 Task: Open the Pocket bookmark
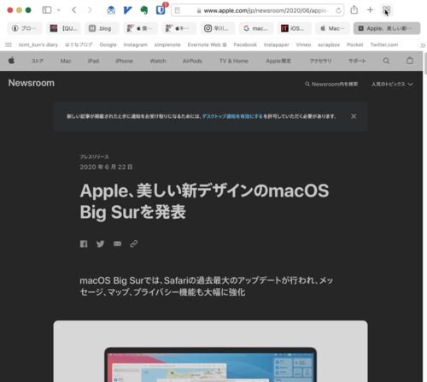point(354,44)
